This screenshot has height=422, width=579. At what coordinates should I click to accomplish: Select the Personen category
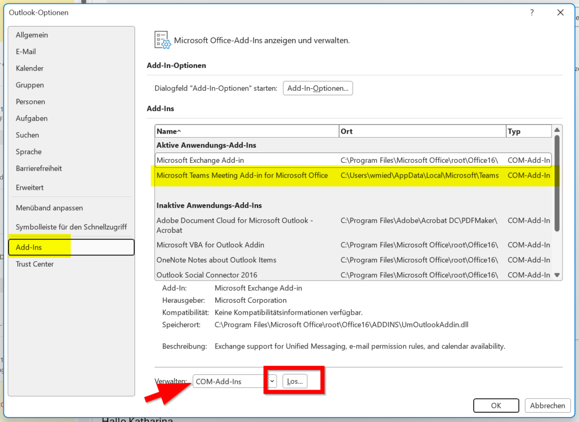click(71, 101)
